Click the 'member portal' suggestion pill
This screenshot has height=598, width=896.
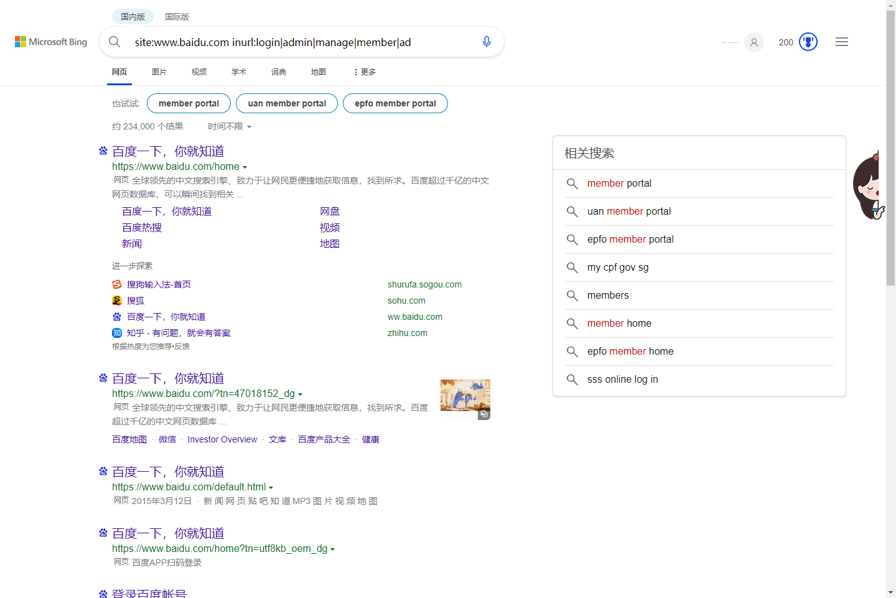pyautogui.click(x=189, y=103)
